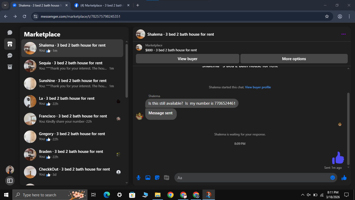
Task: Close the Marketplace Facebook browser tab
Action: (x=128, y=5)
